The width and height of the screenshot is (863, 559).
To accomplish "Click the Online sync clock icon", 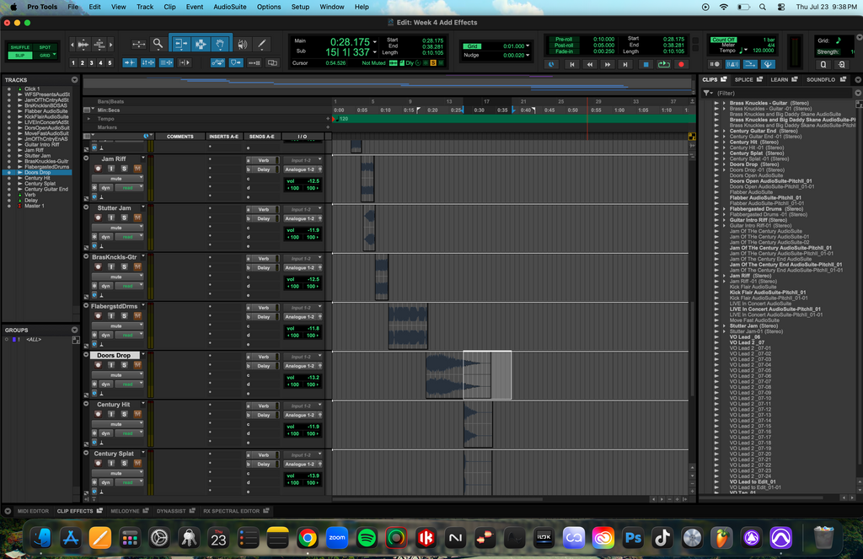I will pyautogui.click(x=551, y=64).
